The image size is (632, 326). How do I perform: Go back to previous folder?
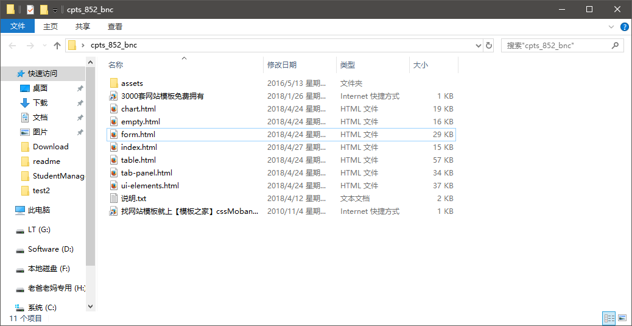pos(12,46)
